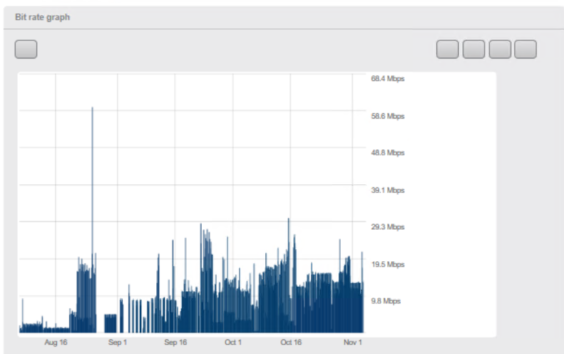Click the last button in the four-button group
The width and height of the screenshot is (564, 354).
click(525, 49)
